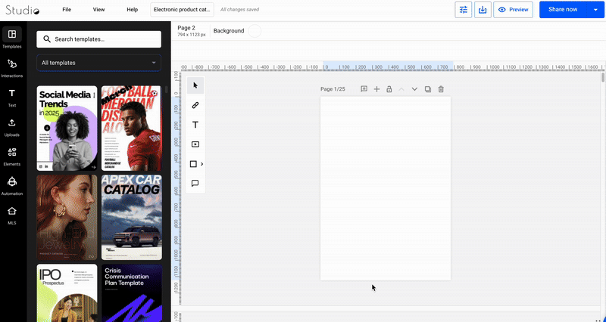Move page up with arrow
This screenshot has height=322, width=606.
(401, 89)
